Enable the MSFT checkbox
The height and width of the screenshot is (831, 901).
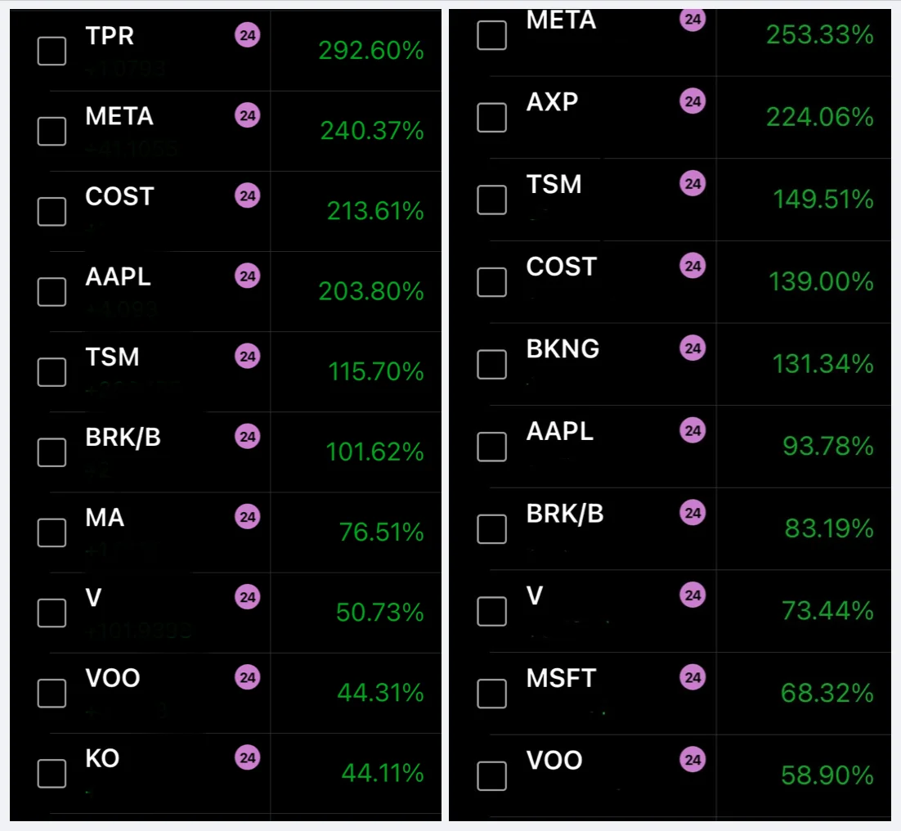click(x=491, y=693)
